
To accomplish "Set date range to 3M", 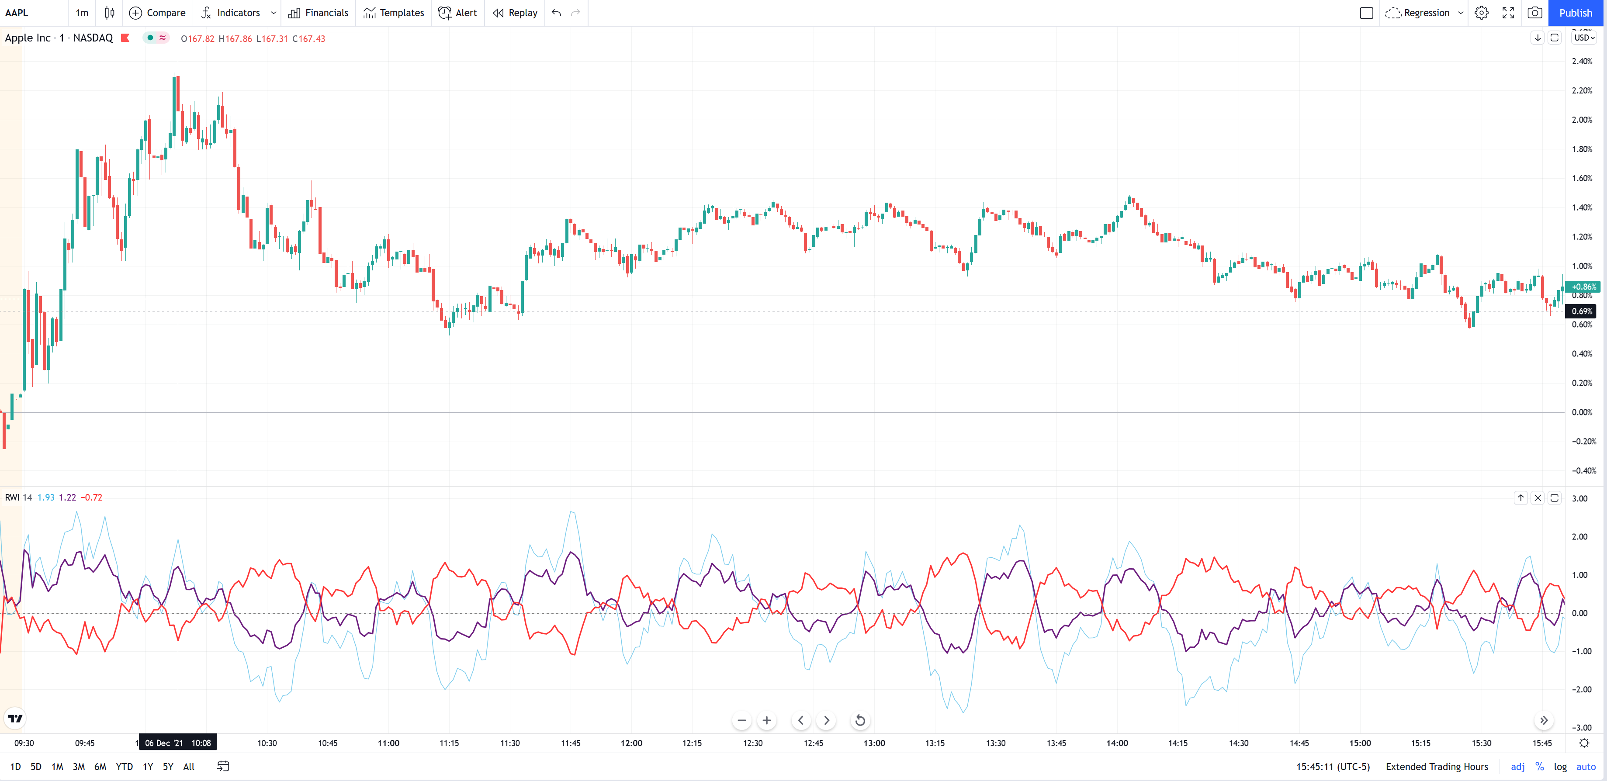I will [79, 767].
